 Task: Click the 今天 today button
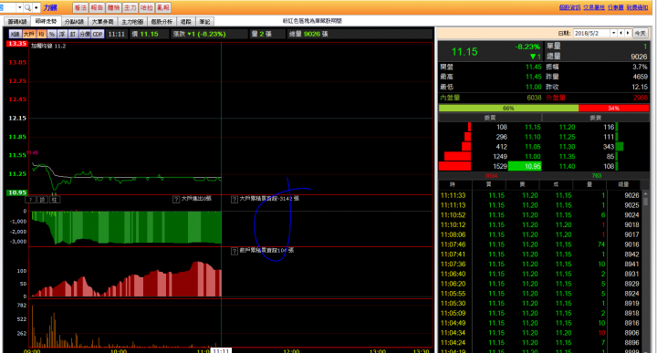click(640, 33)
